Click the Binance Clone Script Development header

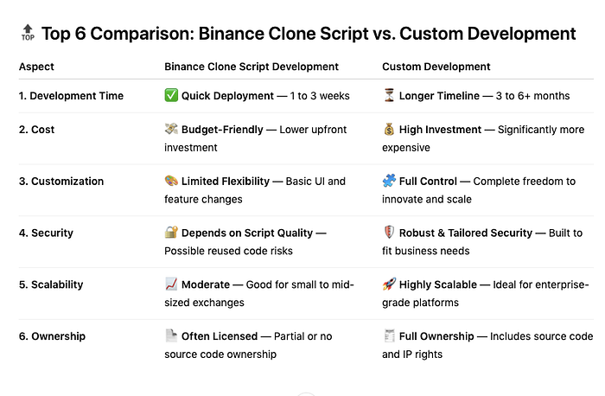[x=252, y=67]
